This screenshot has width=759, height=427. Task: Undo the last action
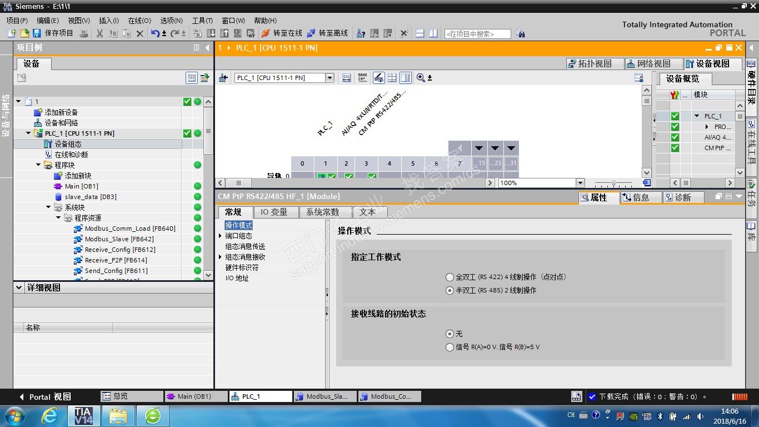click(x=155, y=33)
